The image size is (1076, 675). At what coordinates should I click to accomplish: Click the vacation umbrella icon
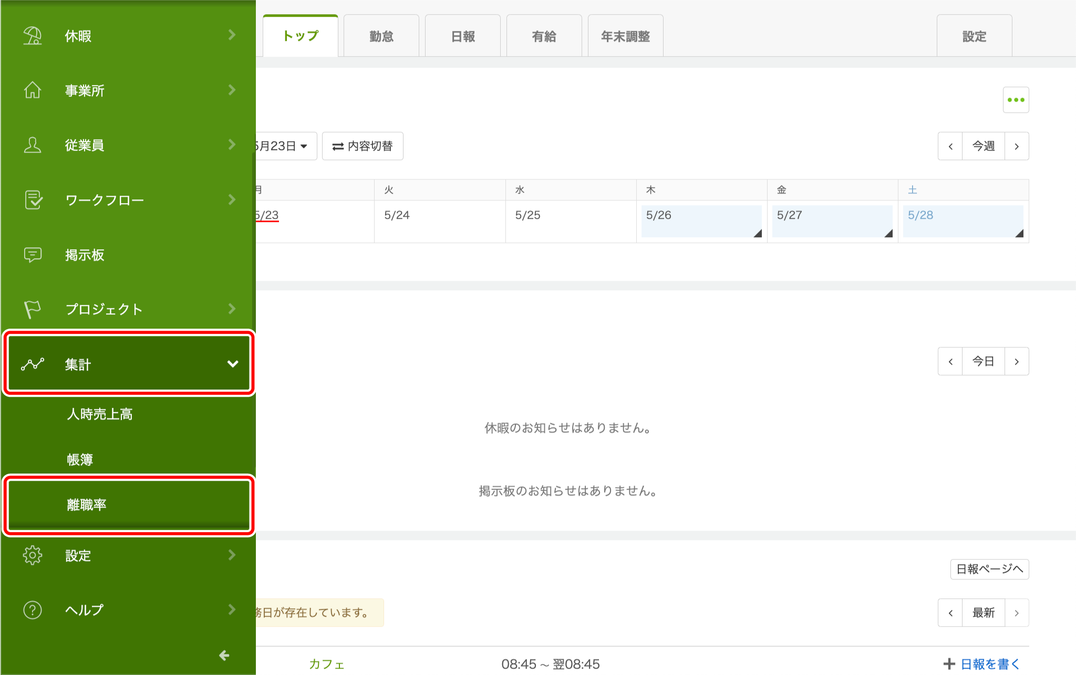(x=33, y=36)
